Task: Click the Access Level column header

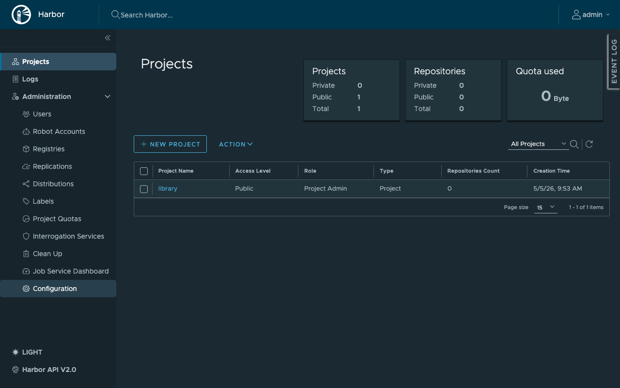Action: (x=253, y=171)
